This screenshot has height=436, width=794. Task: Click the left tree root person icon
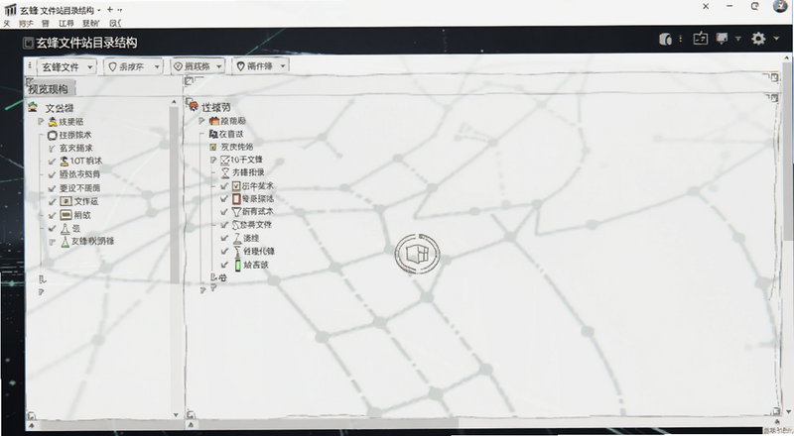(33, 107)
